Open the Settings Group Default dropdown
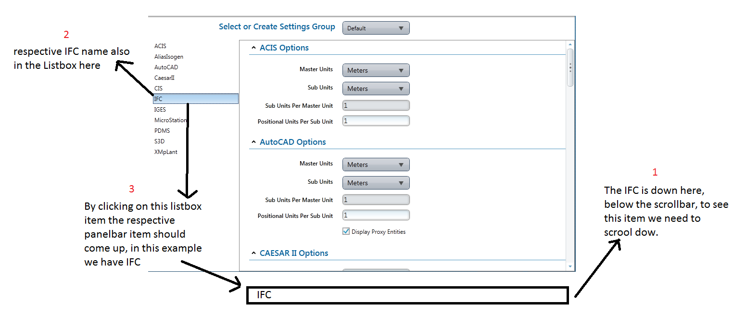This screenshot has height=317, width=733. 376,28
